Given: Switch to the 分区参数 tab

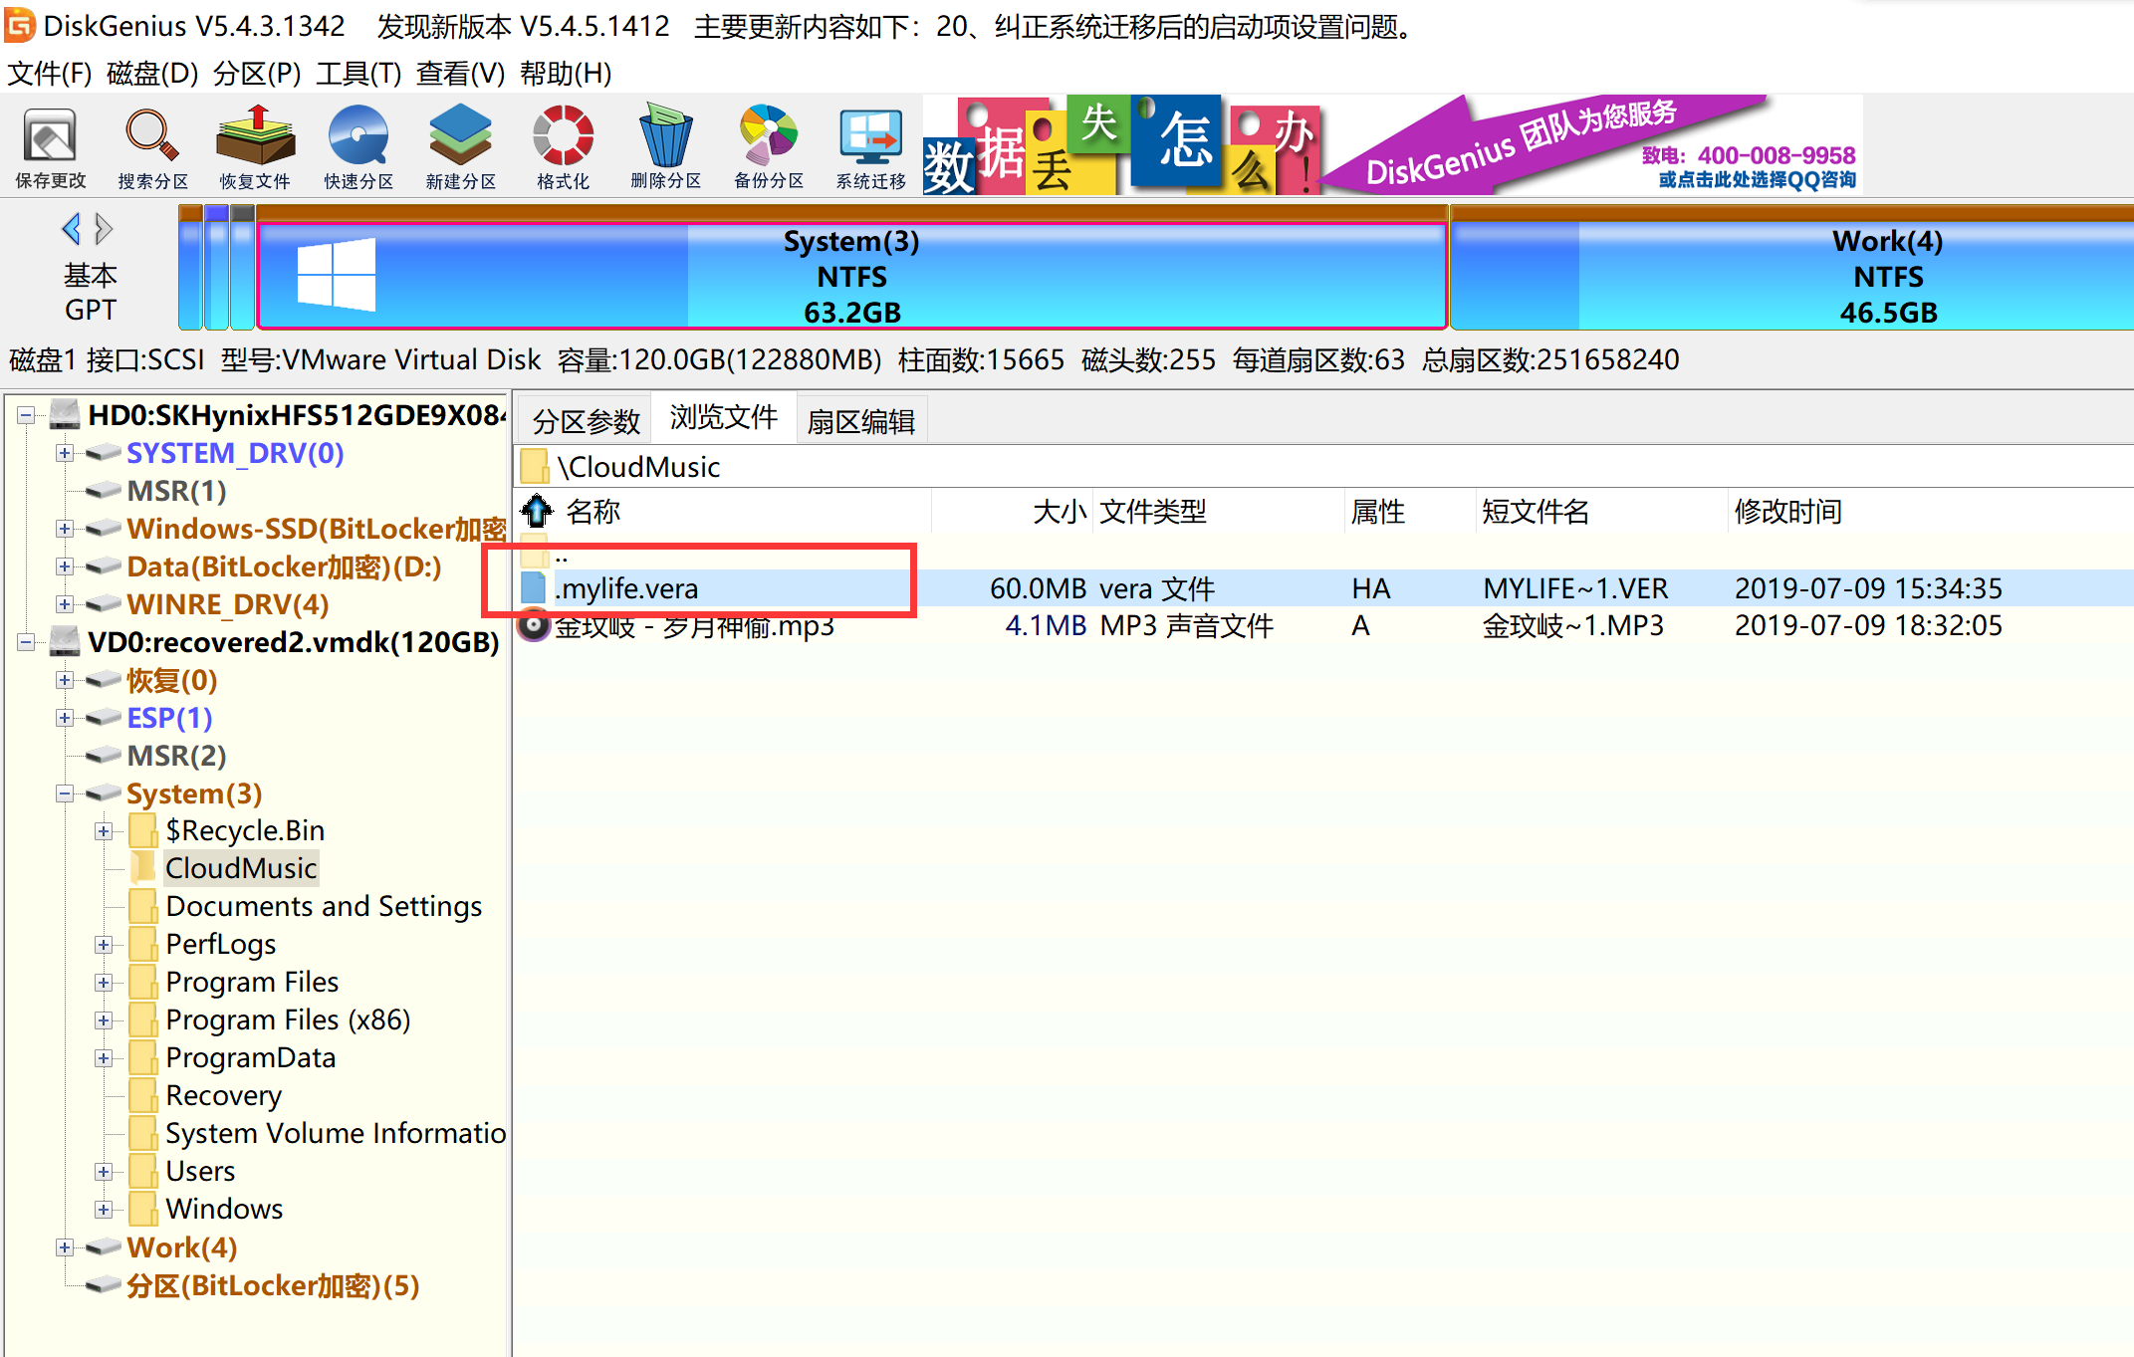Looking at the screenshot, I should [x=586, y=421].
